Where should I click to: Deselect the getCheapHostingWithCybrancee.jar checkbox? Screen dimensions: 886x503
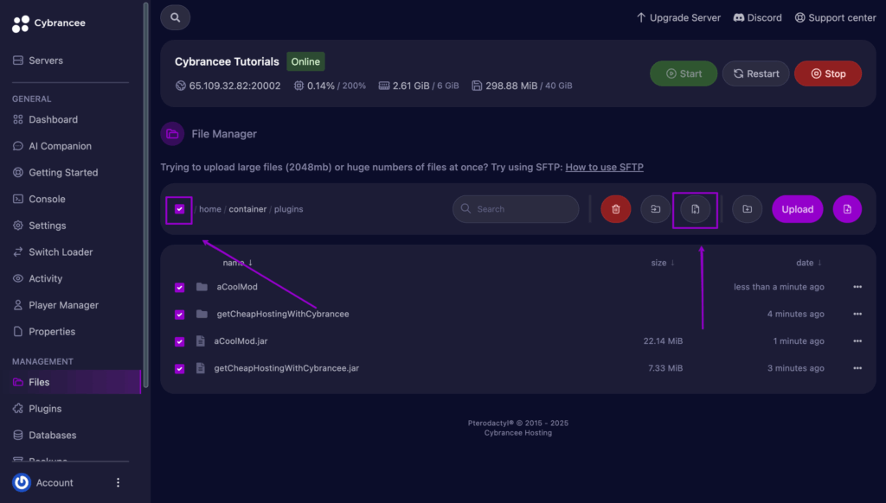(179, 369)
